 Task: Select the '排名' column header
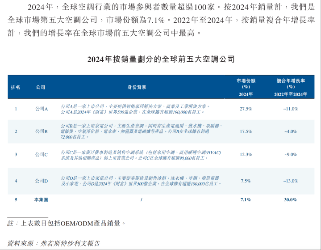pos(16,87)
